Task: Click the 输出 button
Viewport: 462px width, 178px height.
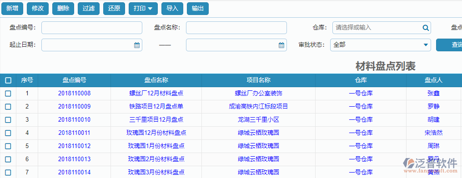Action: click(x=198, y=9)
